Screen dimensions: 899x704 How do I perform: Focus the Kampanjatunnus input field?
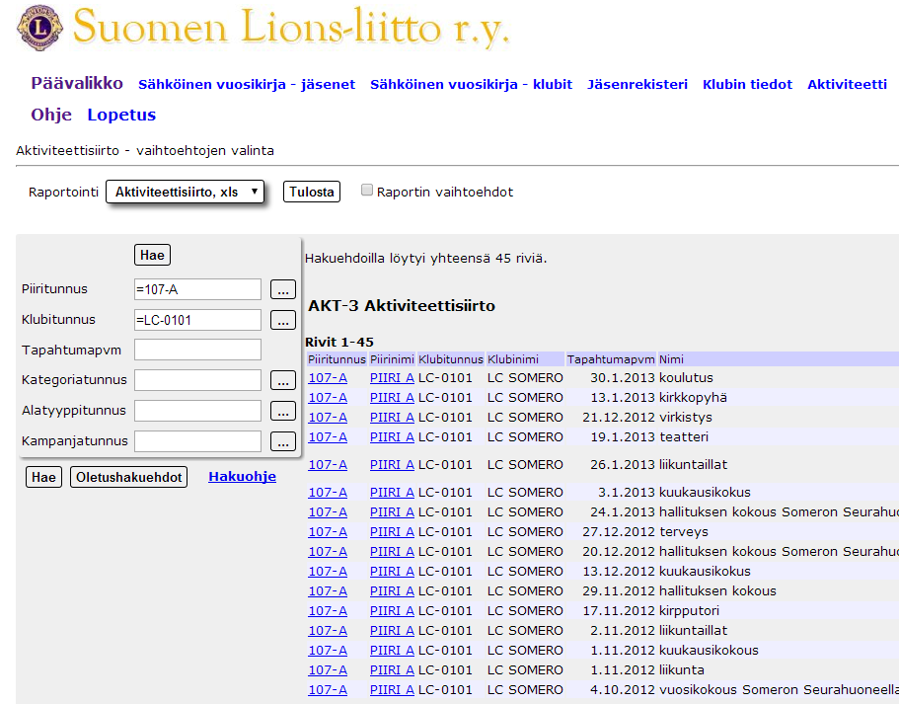pyautogui.click(x=197, y=440)
